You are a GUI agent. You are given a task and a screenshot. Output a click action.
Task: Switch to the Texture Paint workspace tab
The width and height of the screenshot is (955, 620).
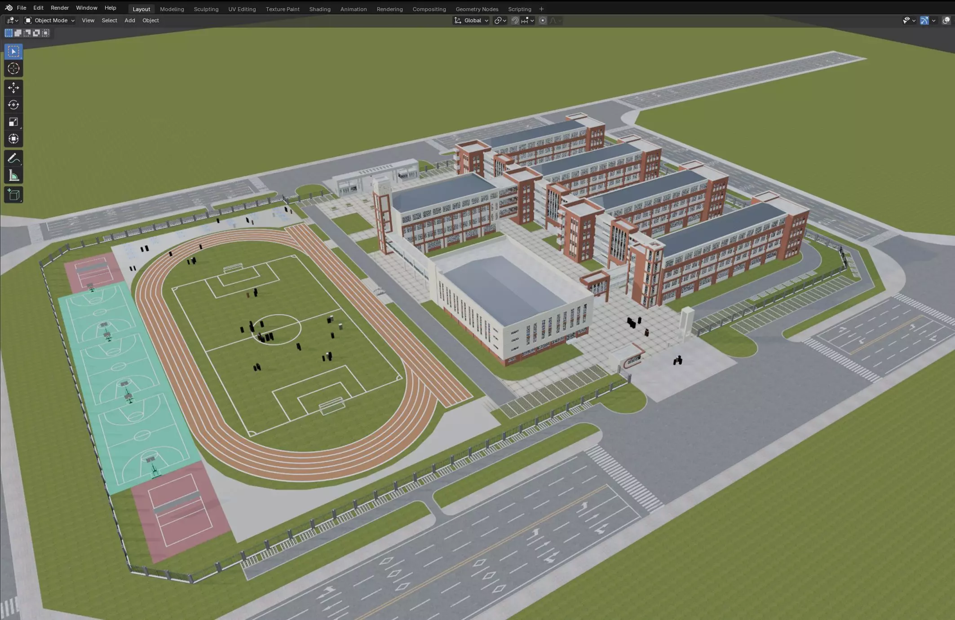(283, 9)
